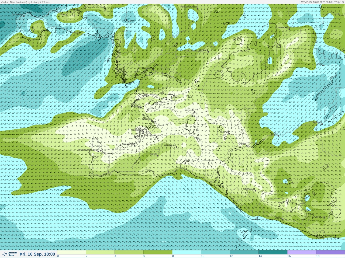The image size is (345, 258).
Task: Click the Hólmsheiði station marker
Action: click(157, 137)
